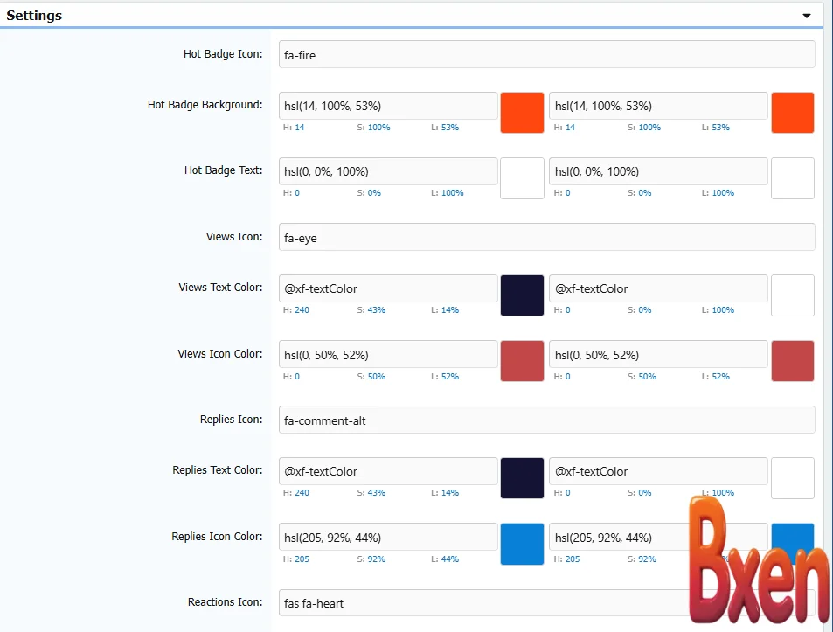The width and height of the screenshot is (833, 632).
Task: Open the left Views Text Color dark swatch
Action: 522,295
